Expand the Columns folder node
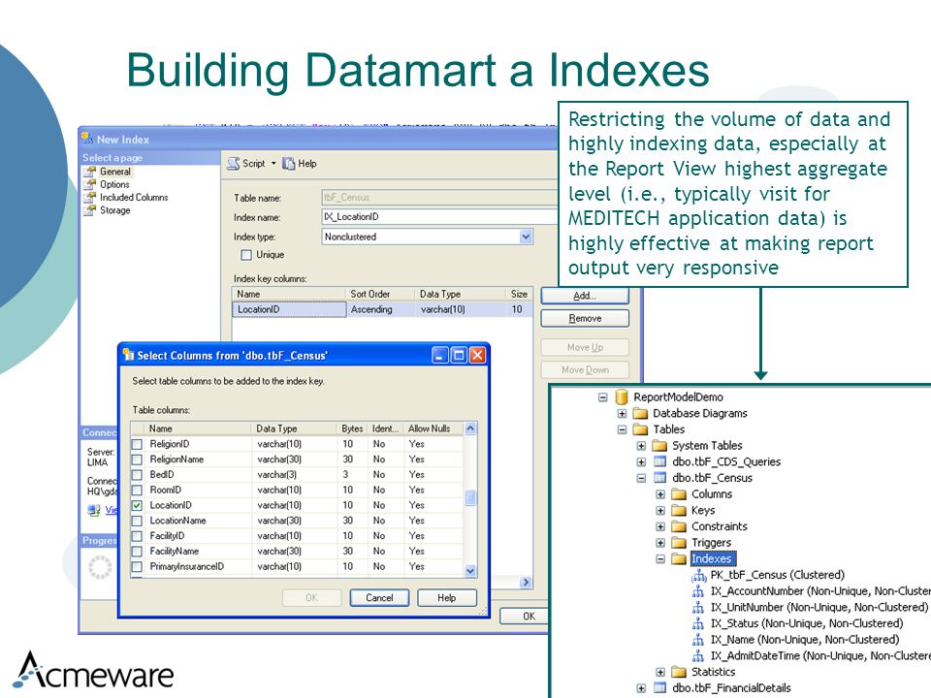 (660, 493)
